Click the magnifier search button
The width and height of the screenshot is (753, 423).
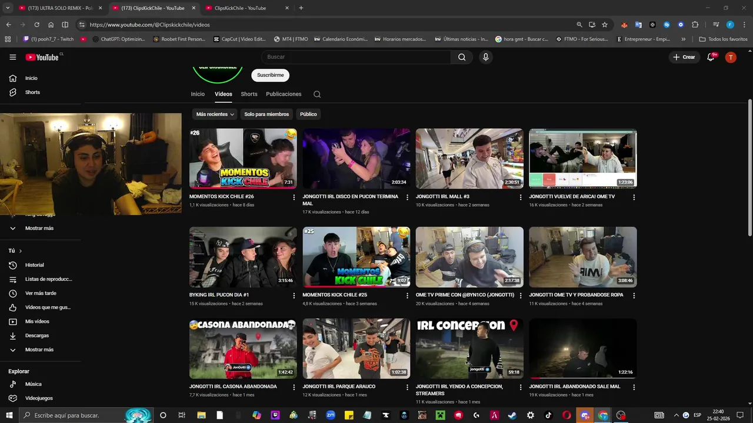coord(462,57)
